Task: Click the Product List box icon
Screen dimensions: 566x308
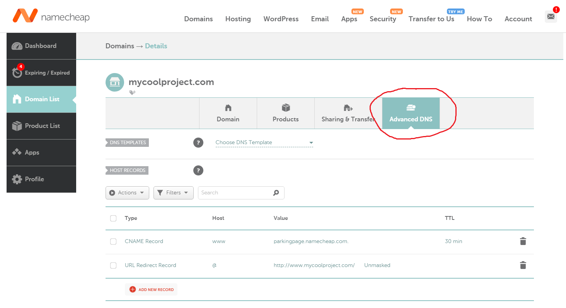Action: [x=17, y=126]
